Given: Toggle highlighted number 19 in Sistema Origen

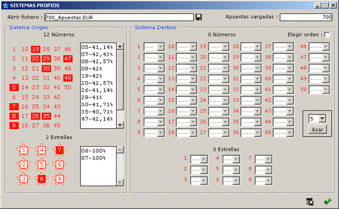Looking at the screenshot, I should [x=35, y=50].
